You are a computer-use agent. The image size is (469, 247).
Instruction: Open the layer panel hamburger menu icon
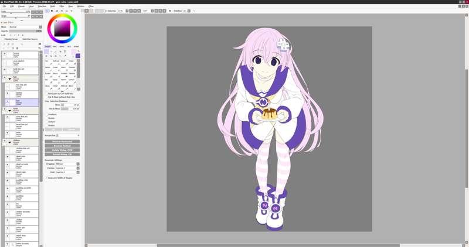[40, 44]
